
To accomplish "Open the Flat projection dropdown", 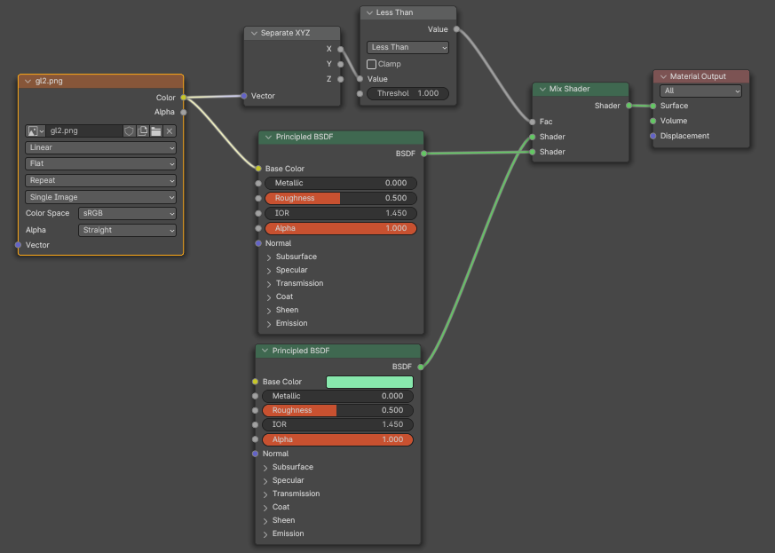I will pos(101,163).
